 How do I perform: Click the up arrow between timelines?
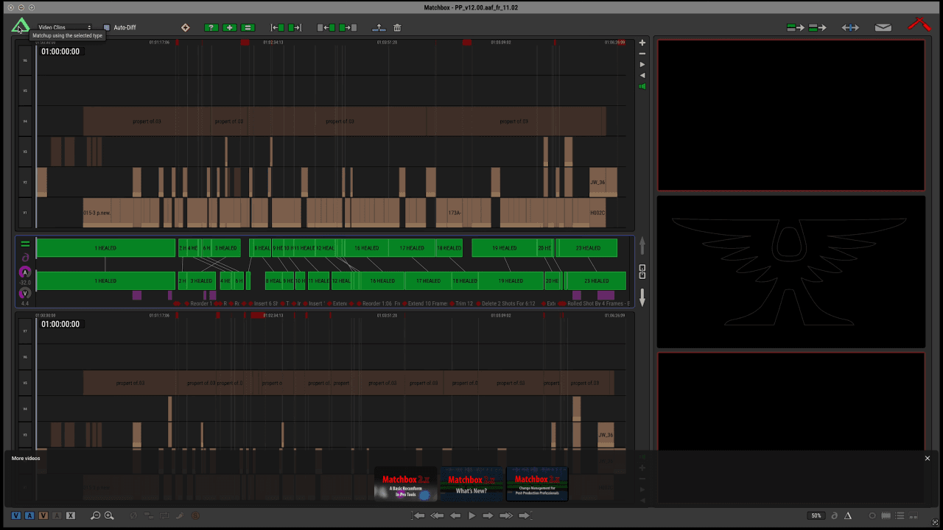coord(642,245)
